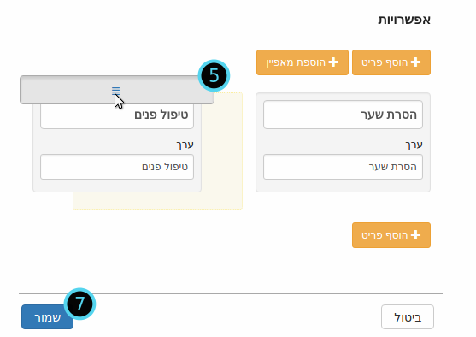Click the step 5 number badge
This screenshot has width=476, height=337.
[x=214, y=75]
